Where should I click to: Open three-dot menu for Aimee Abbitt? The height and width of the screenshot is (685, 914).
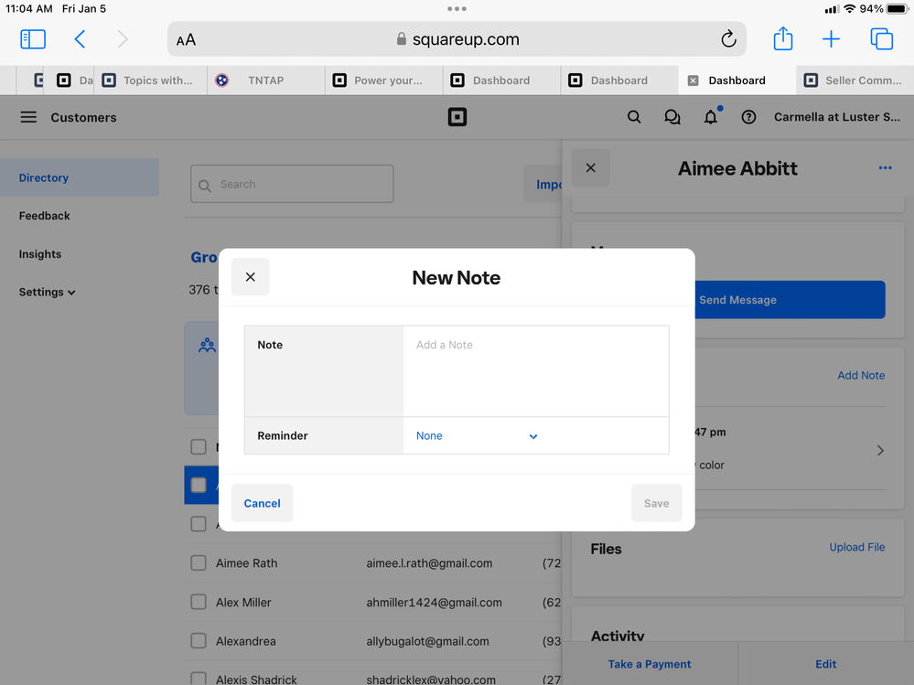click(885, 168)
